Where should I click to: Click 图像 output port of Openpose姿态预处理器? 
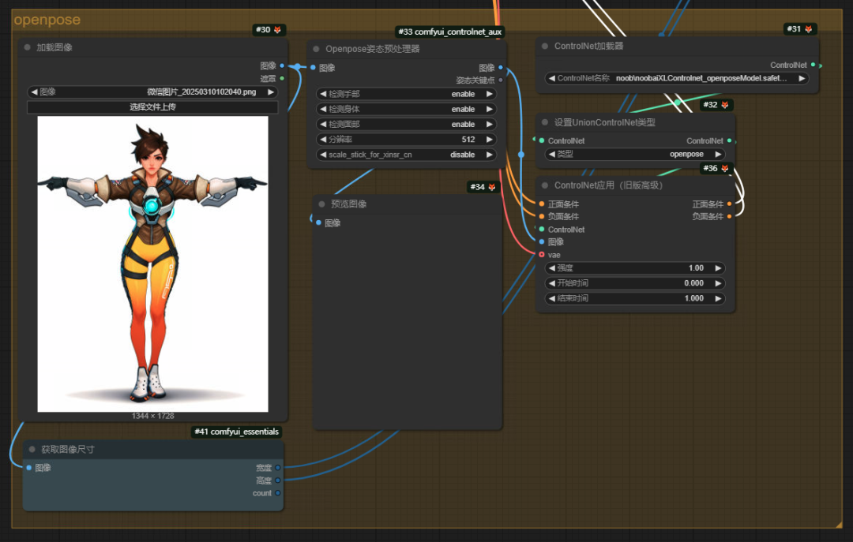pyautogui.click(x=501, y=68)
